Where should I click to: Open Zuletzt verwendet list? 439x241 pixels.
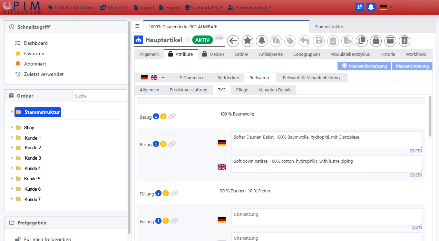(x=44, y=74)
